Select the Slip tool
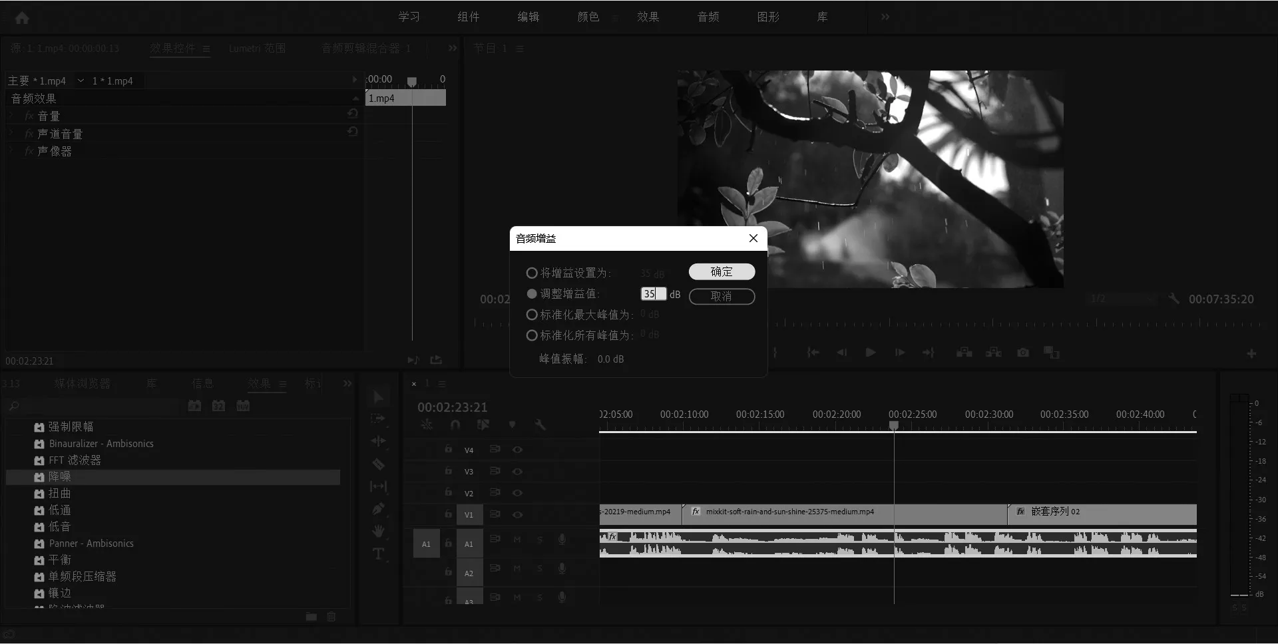The image size is (1278, 644). point(378,486)
